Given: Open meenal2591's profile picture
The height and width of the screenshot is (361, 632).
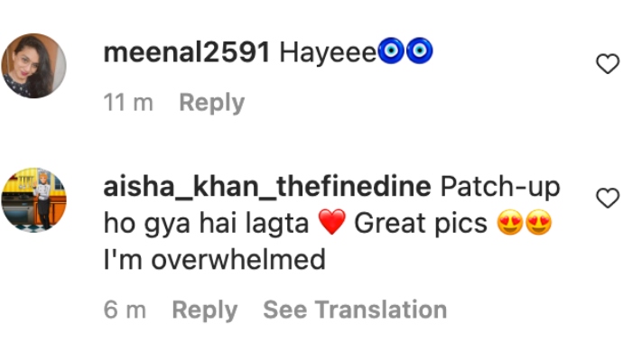Looking at the screenshot, I should click(34, 66).
